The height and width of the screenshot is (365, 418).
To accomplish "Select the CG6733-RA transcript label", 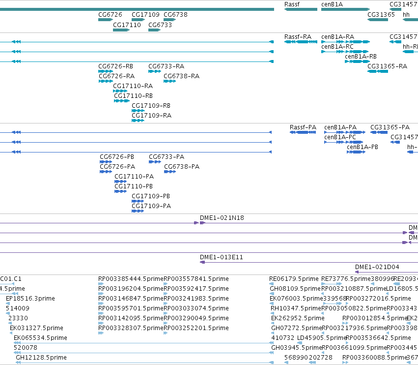I will 167,66.
